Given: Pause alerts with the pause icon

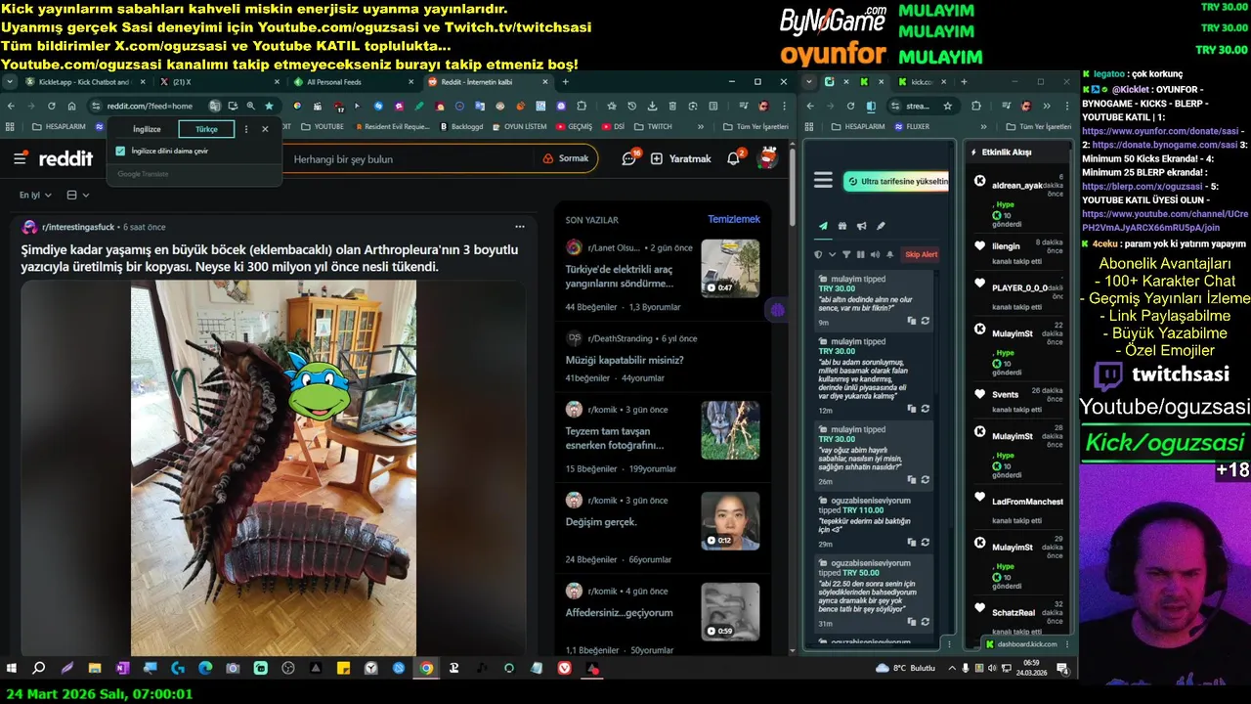Looking at the screenshot, I should tap(861, 254).
